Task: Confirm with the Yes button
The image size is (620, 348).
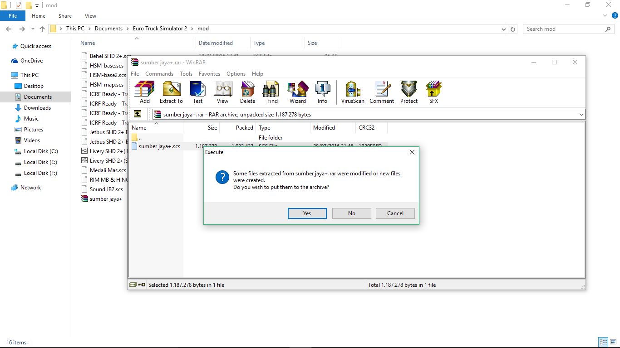Action: (307, 213)
